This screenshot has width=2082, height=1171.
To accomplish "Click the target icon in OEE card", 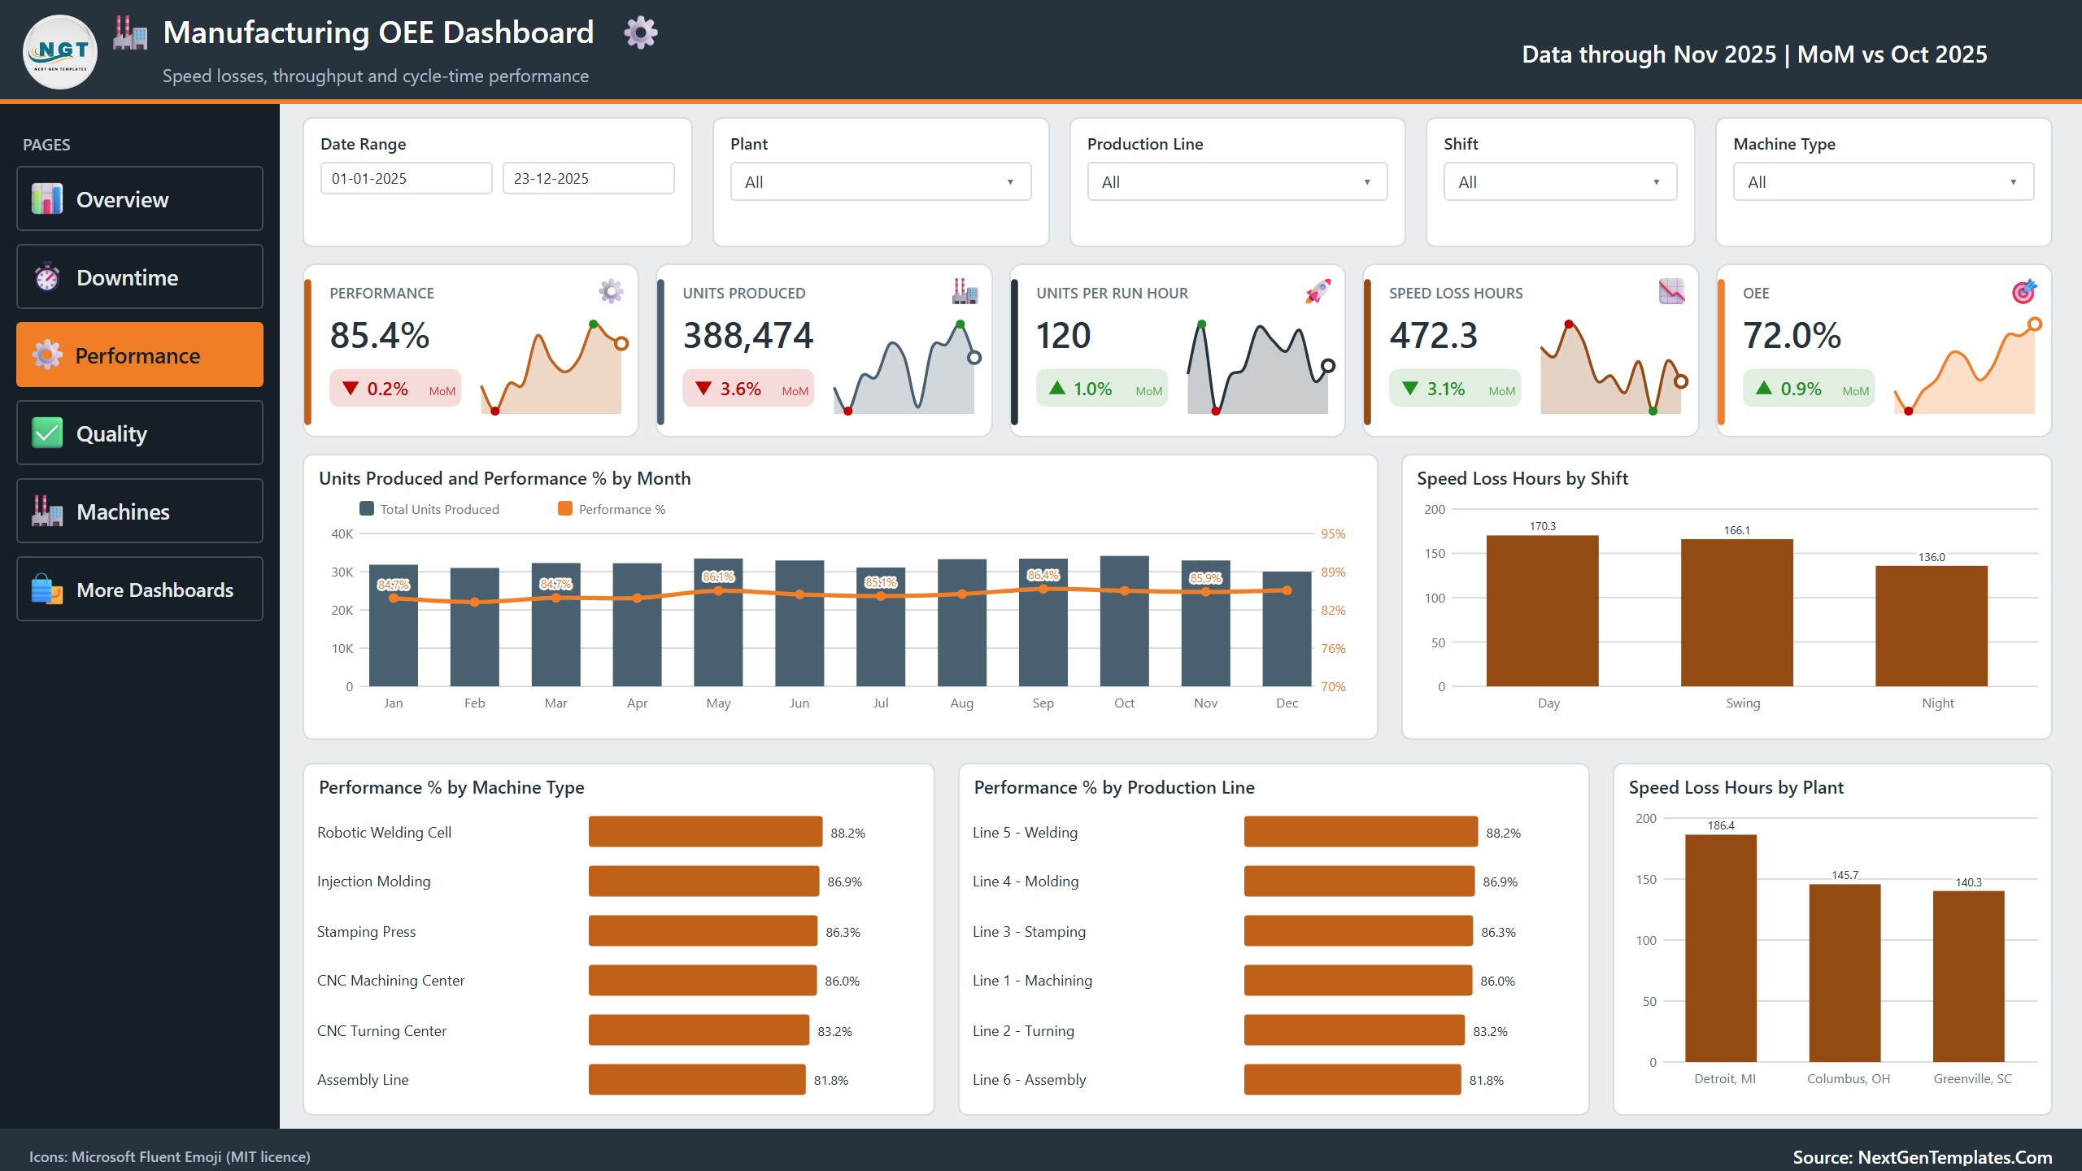I will click(2024, 291).
